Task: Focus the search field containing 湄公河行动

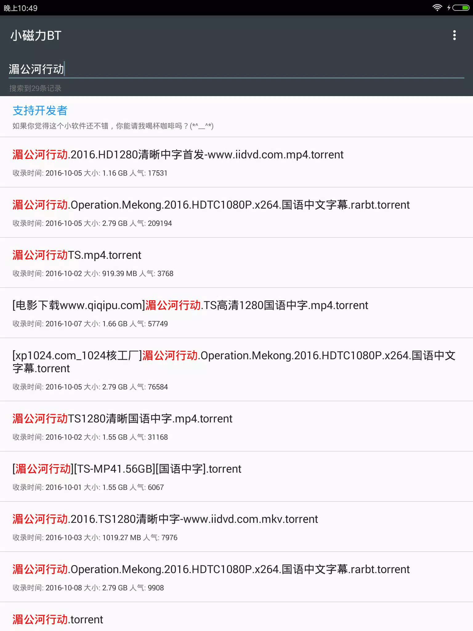Action: click(x=236, y=69)
